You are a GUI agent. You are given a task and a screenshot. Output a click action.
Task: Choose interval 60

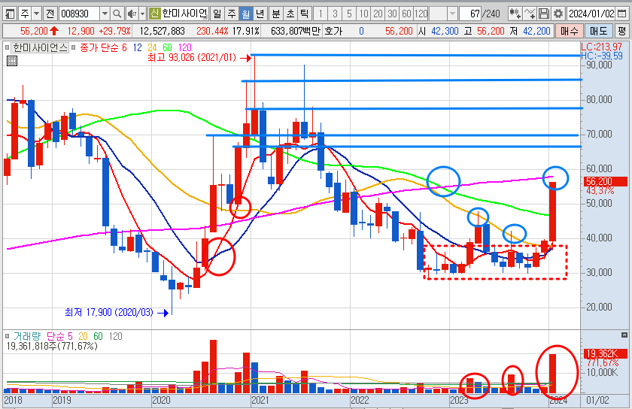[407, 14]
